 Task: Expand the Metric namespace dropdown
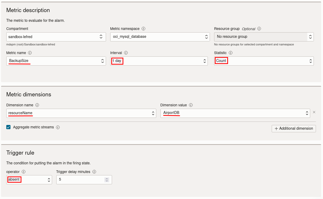(x=160, y=37)
